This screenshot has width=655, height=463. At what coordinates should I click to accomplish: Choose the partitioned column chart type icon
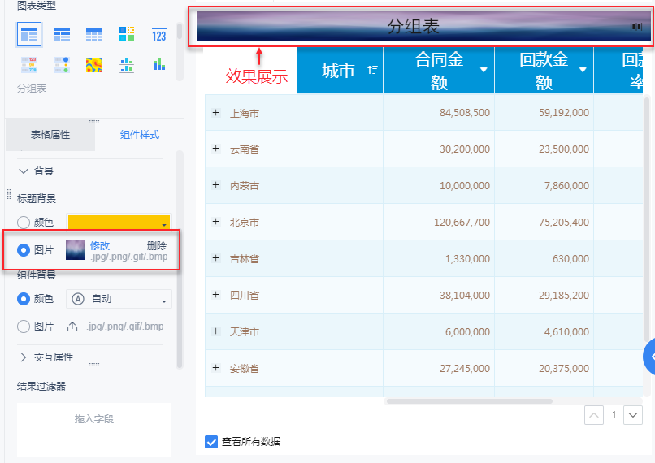[x=127, y=65]
